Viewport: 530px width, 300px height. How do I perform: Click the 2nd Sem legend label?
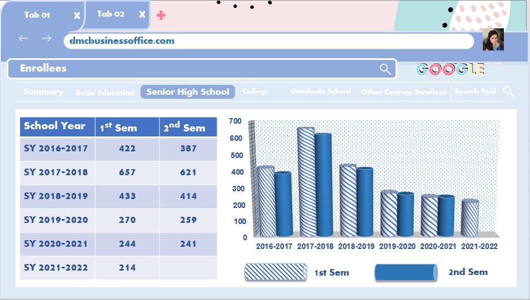point(468,272)
